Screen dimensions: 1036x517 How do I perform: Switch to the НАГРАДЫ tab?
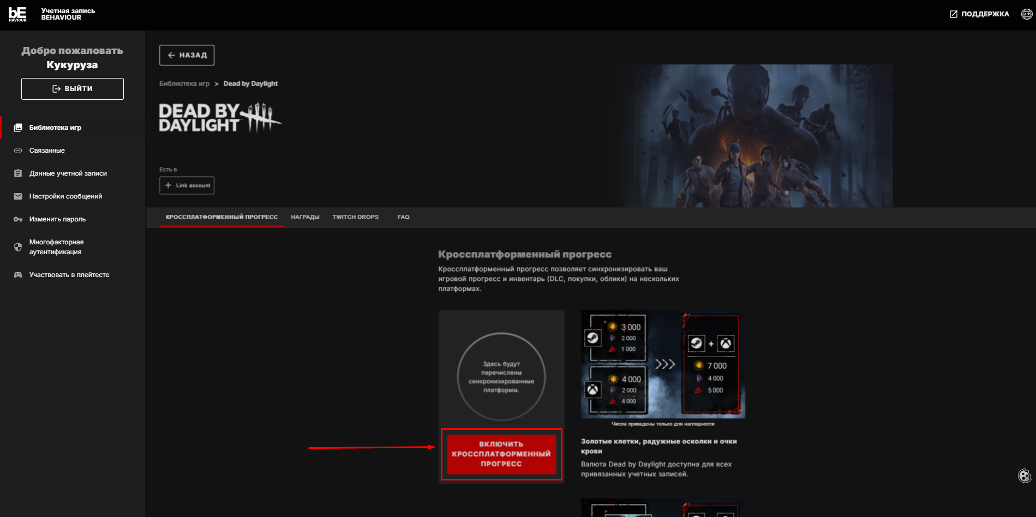(305, 217)
